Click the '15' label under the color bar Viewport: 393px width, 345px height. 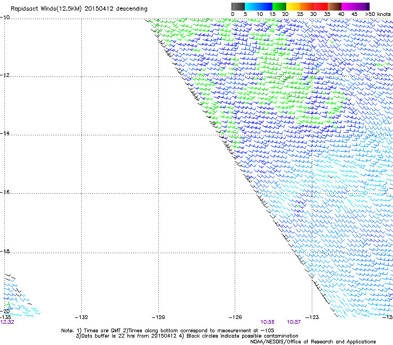click(272, 14)
